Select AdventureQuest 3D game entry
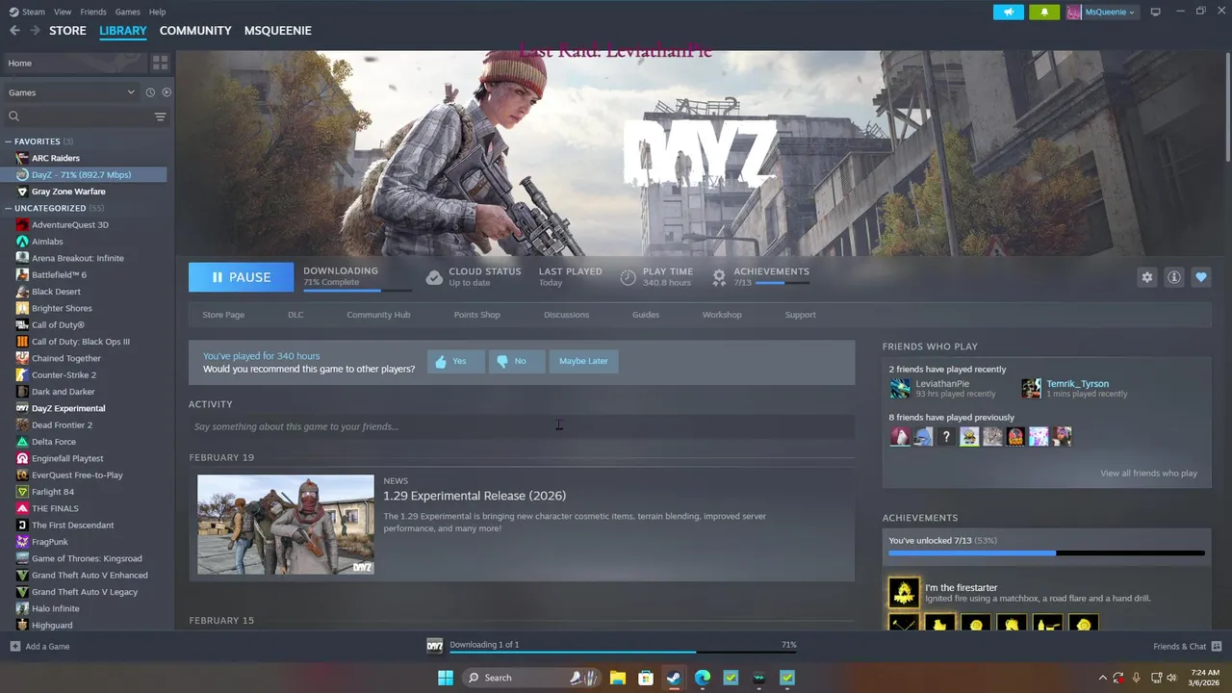This screenshot has width=1232, height=693. click(69, 225)
